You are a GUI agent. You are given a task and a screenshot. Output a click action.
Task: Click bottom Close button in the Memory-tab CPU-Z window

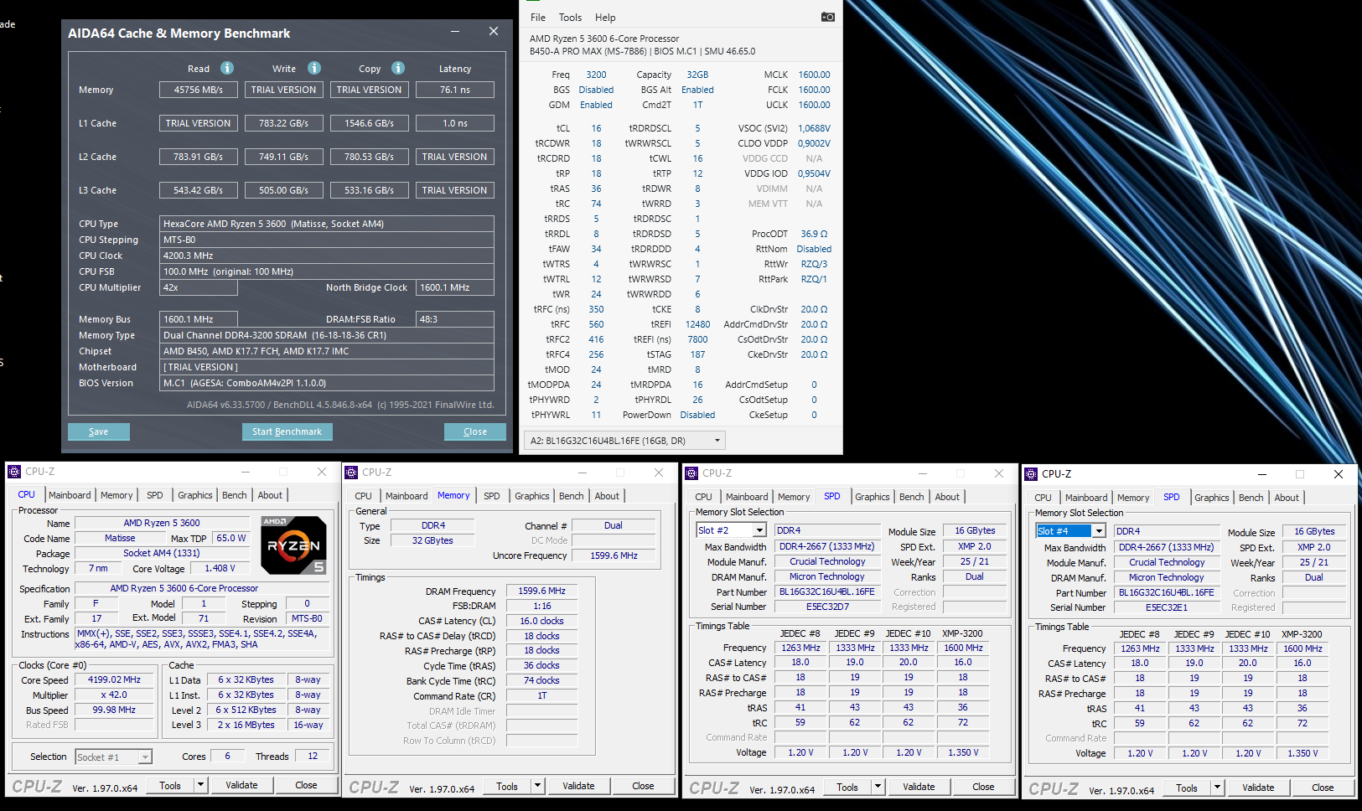(x=643, y=786)
